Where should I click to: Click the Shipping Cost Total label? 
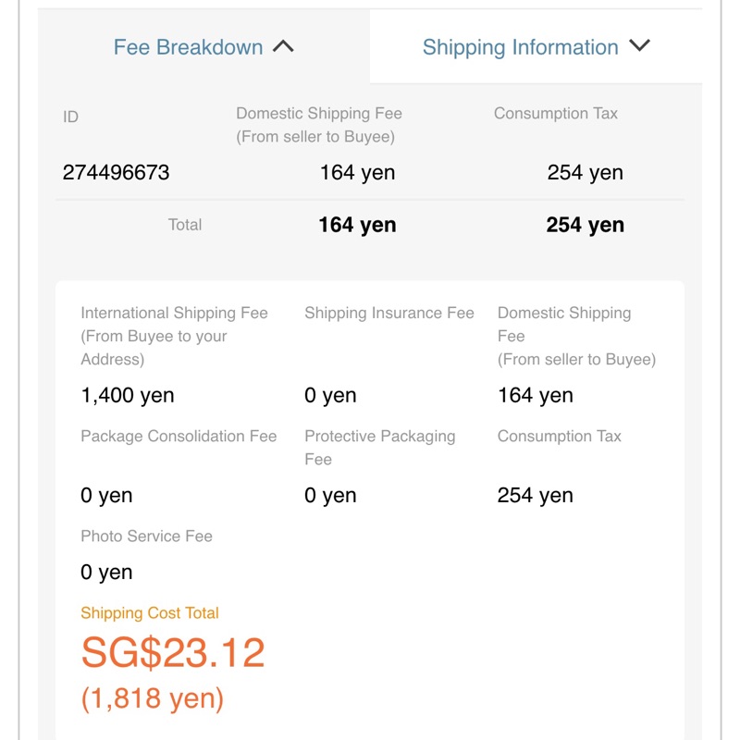pyautogui.click(x=150, y=613)
